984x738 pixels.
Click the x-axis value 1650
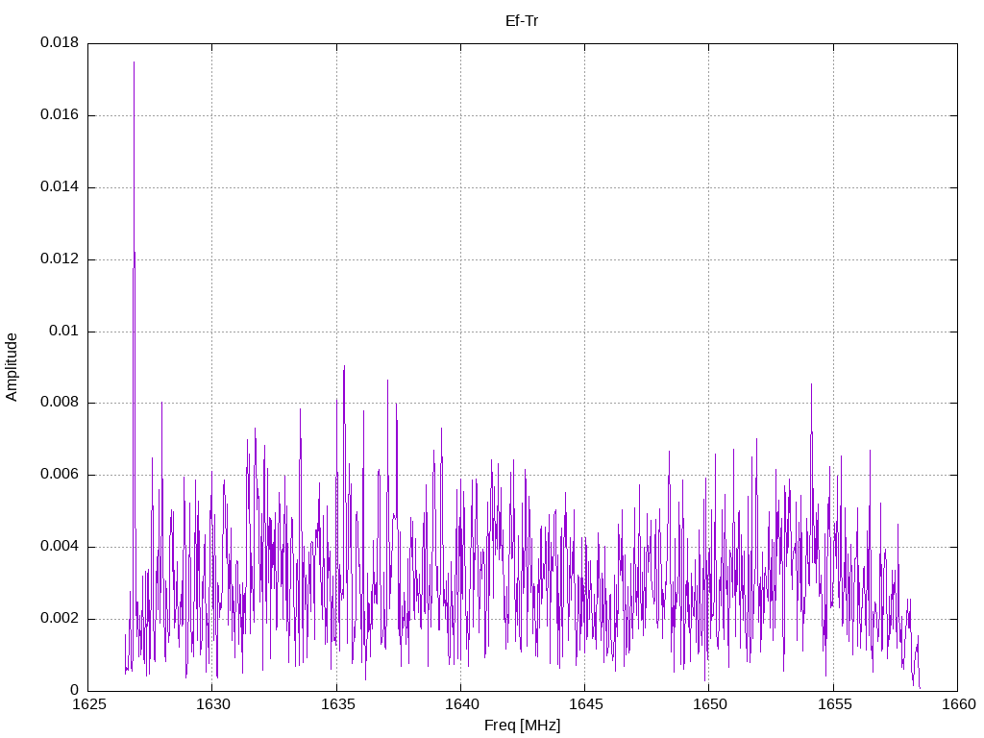click(x=710, y=704)
